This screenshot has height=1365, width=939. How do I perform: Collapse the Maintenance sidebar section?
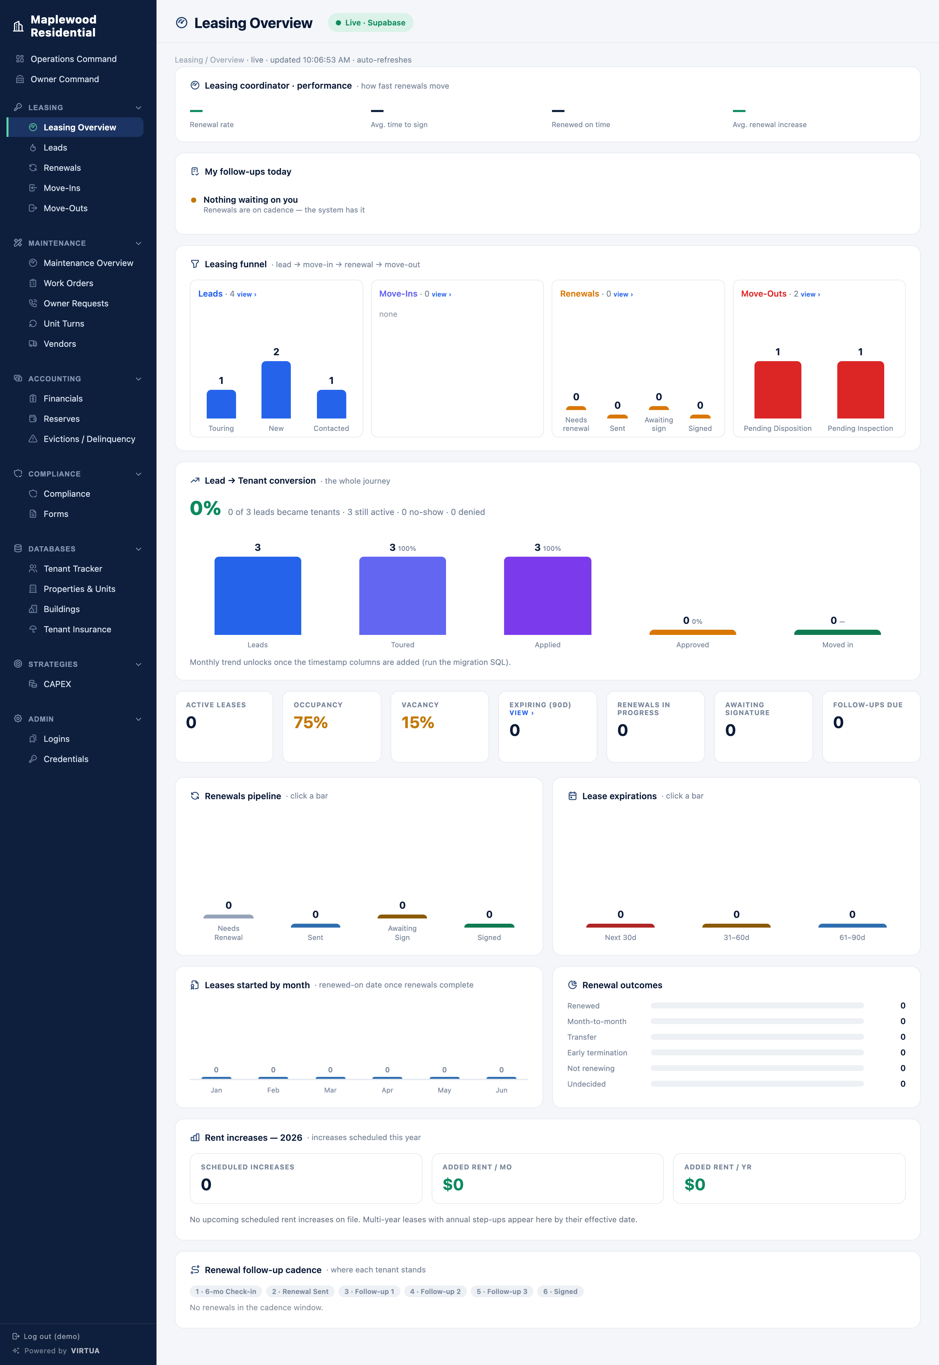139,243
